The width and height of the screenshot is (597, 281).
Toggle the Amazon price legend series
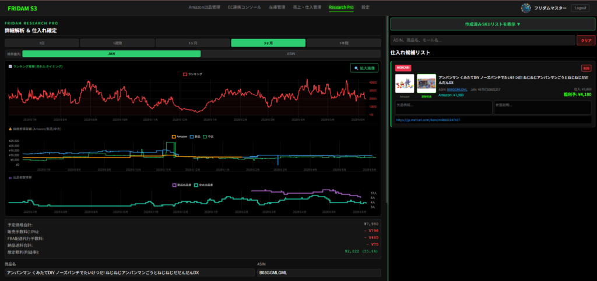(x=180, y=136)
